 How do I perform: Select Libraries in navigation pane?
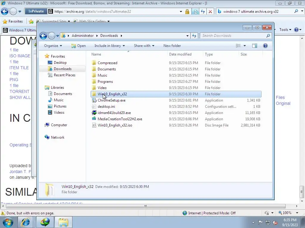[x=57, y=88]
